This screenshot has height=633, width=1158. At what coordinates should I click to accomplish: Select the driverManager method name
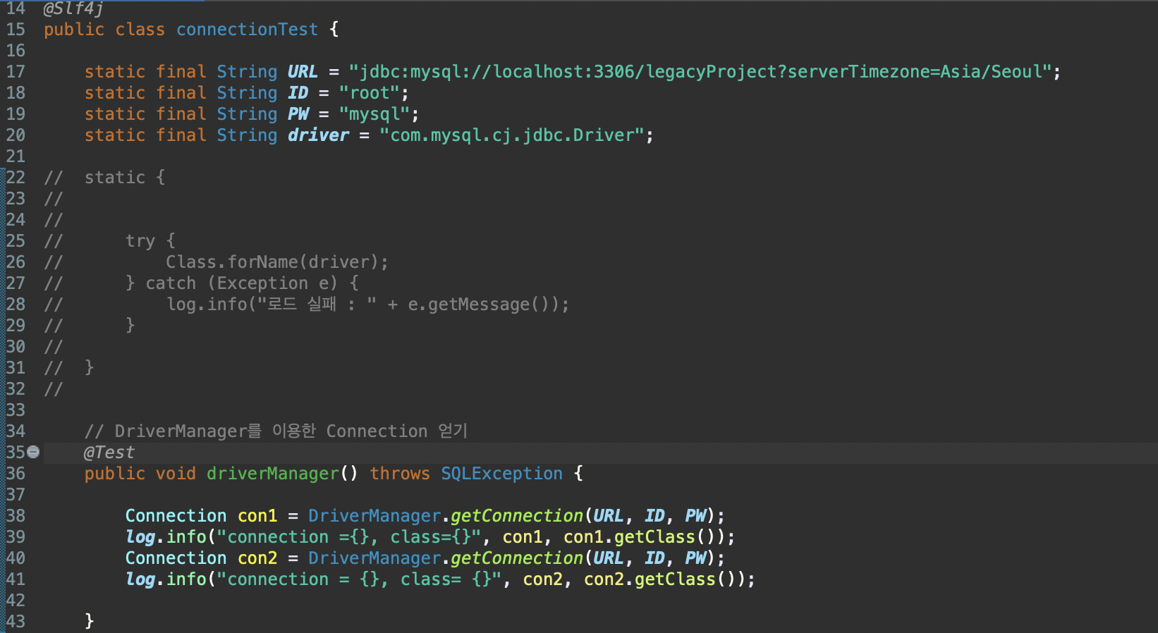click(x=272, y=474)
